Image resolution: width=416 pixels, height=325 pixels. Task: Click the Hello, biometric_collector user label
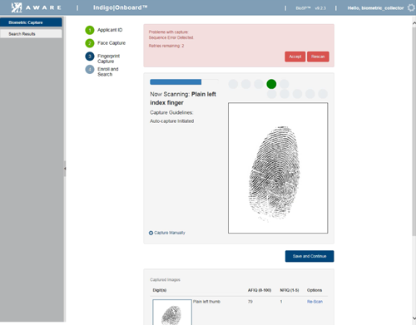coord(375,8)
